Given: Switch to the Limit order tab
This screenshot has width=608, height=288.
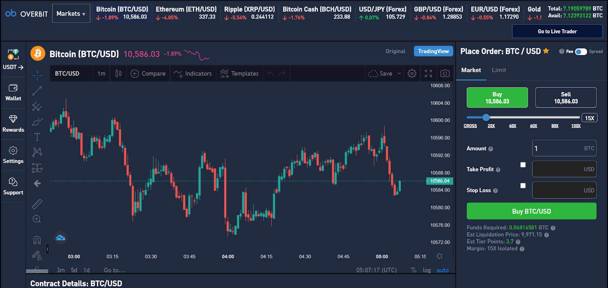Looking at the screenshot, I should tap(499, 70).
